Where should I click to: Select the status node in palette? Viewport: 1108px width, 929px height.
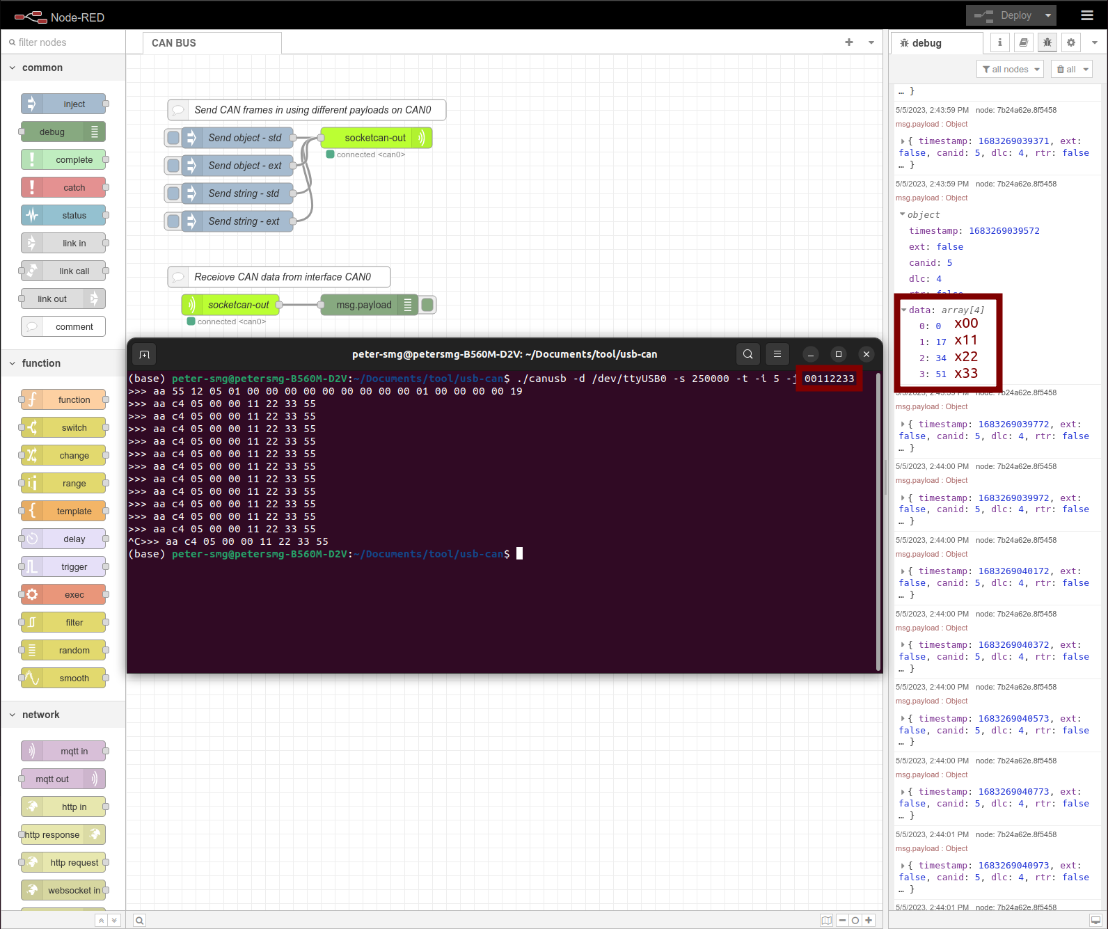63,215
